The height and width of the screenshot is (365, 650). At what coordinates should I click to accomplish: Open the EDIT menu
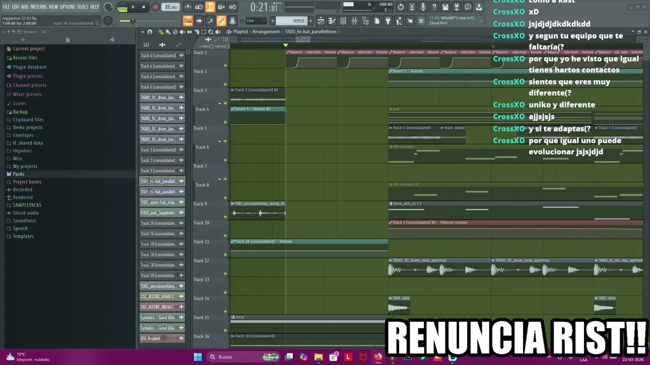coord(16,7)
